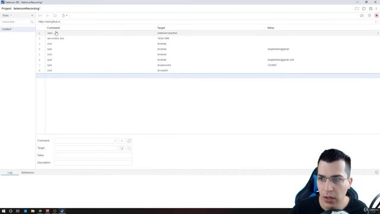The height and width of the screenshot is (214, 380).
Task: Select the set window size command row
Action: point(208,38)
